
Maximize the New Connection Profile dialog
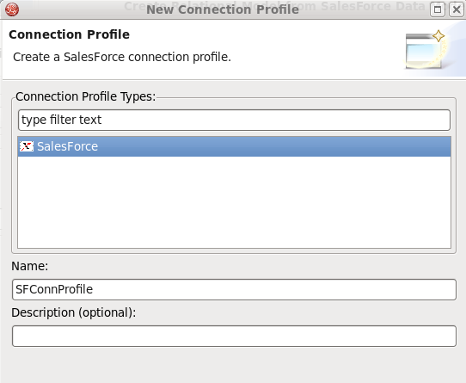pyautogui.click(x=438, y=9)
